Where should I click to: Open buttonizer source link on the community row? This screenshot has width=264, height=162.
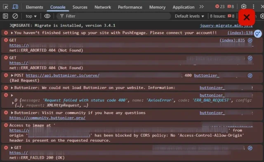(x=212, y=113)
